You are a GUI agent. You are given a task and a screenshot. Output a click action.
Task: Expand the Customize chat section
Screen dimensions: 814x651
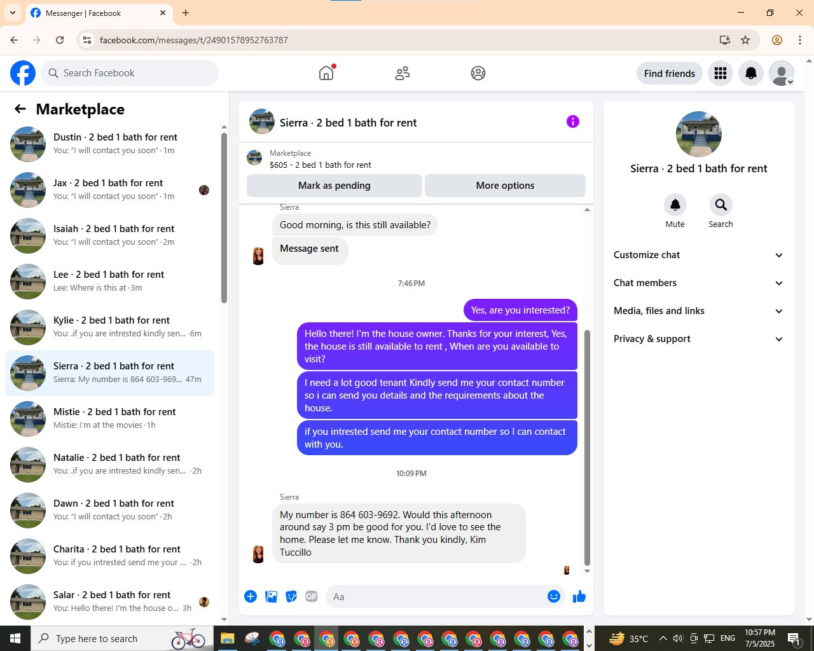pos(698,255)
